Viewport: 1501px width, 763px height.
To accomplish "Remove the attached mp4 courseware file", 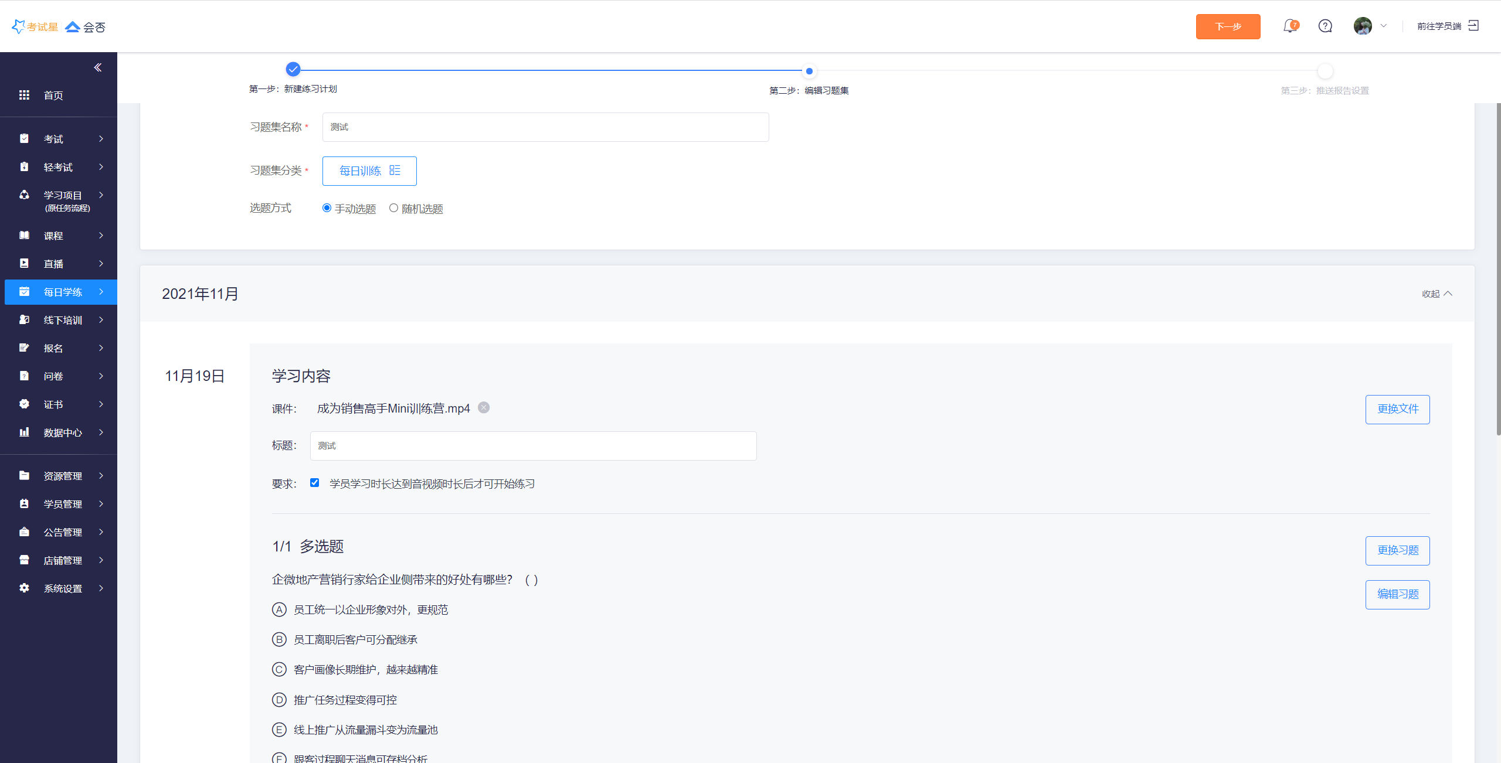I will (484, 408).
